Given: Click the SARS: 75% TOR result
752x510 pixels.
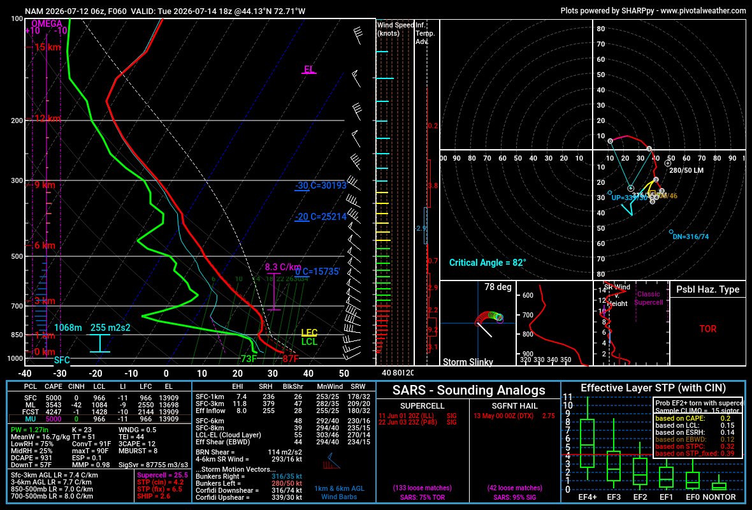Looking at the screenshot, I should [x=422, y=497].
